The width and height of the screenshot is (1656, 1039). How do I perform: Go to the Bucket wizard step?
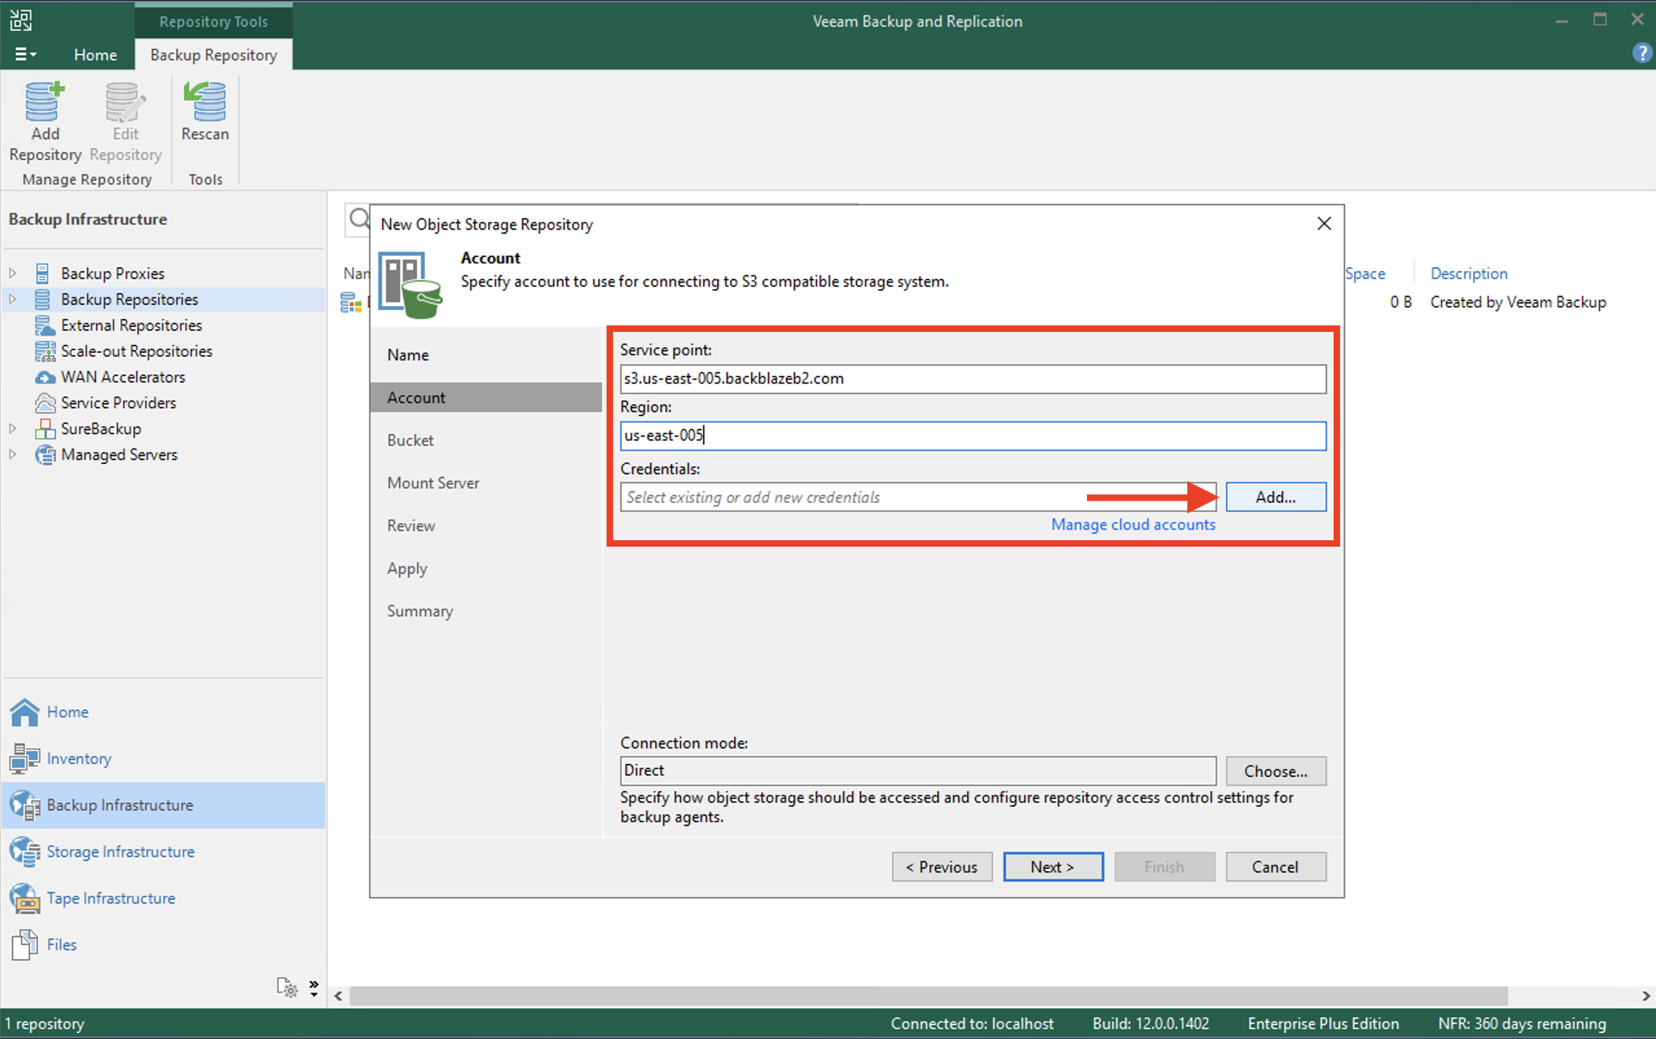410,441
